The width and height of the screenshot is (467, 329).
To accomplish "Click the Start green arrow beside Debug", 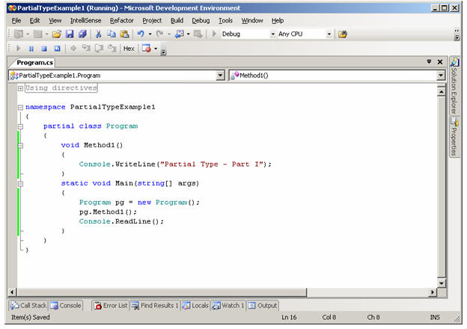I will click(214, 34).
